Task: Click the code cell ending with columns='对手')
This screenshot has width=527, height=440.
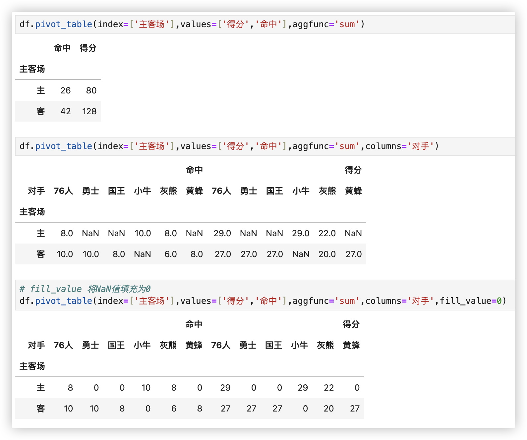Action: coord(229,146)
